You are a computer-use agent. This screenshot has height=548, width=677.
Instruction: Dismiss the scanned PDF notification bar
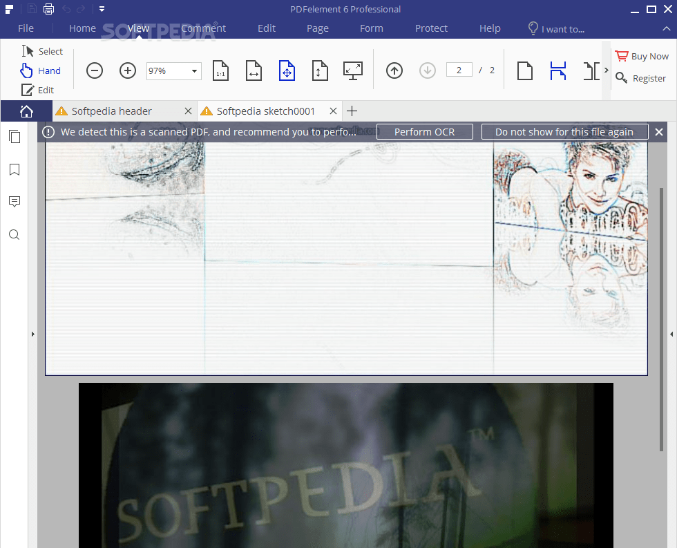point(659,132)
